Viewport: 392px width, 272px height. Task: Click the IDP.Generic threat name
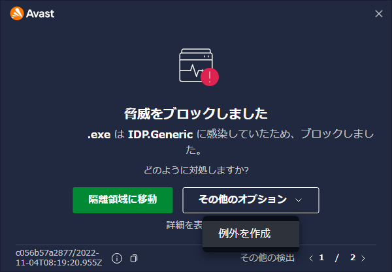(161, 135)
